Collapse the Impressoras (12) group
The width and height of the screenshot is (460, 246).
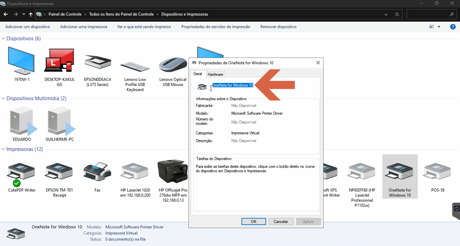coord(3,149)
